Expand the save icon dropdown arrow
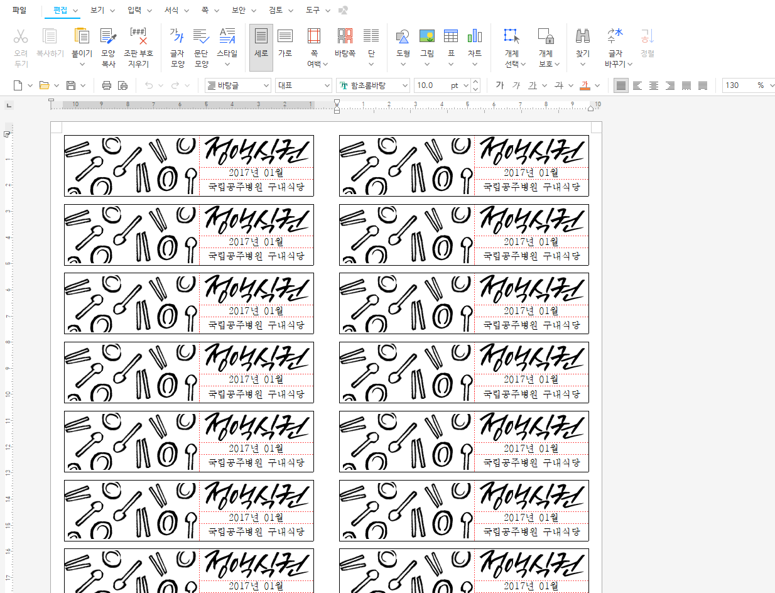The height and width of the screenshot is (593, 775). (83, 85)
